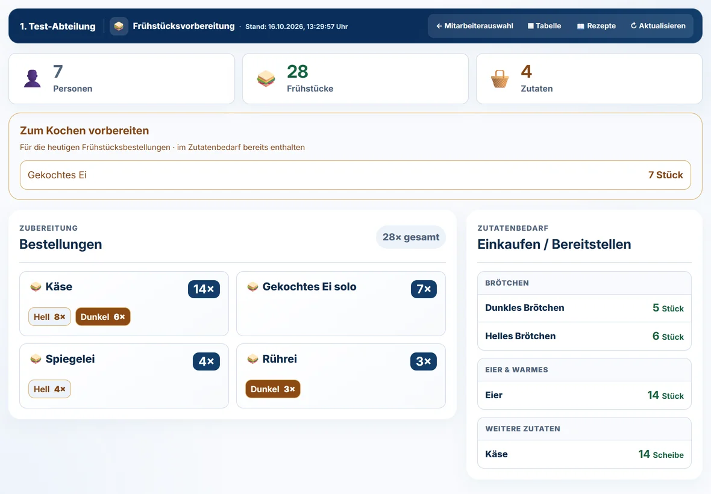This screenshot has width=711, height=494.
Task: Click the Dunkel 3× tag under Rührei
Action: (273, 389)
